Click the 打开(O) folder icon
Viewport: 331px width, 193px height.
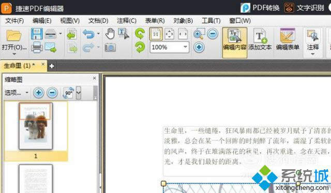[14, 36]
